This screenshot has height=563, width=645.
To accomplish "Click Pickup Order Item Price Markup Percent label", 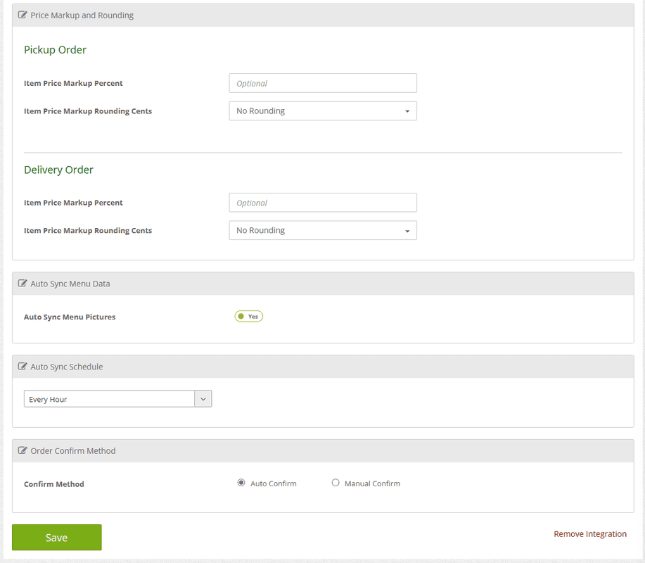I will pos(73,83).
